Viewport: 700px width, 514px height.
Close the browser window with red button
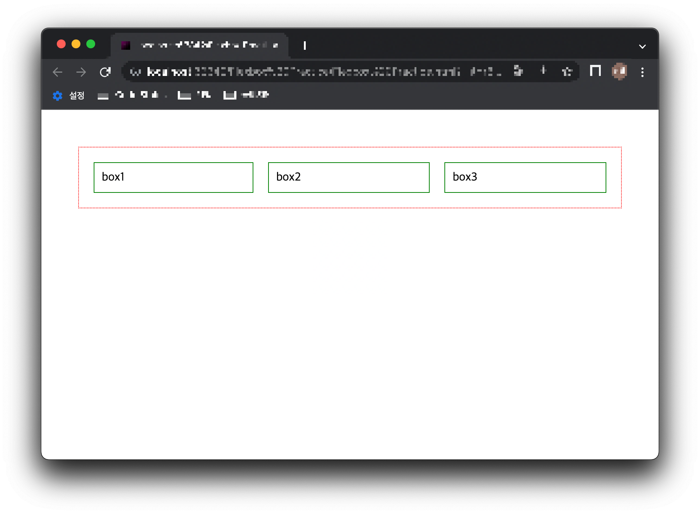[x=61, y=44]
